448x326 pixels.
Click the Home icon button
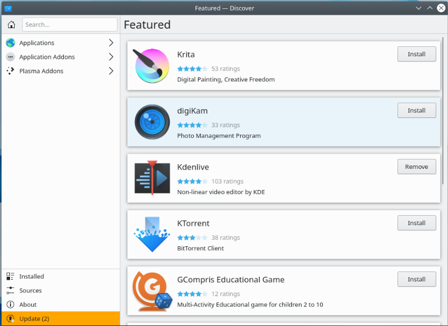tap(11, 25)
